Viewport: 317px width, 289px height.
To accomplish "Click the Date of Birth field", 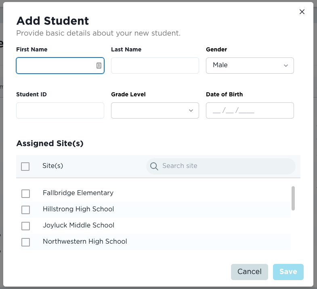I will (250, 110).
